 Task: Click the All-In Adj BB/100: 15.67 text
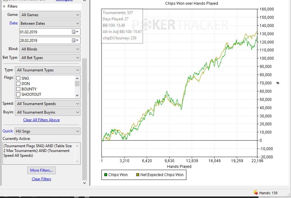(x=122, y=32)
